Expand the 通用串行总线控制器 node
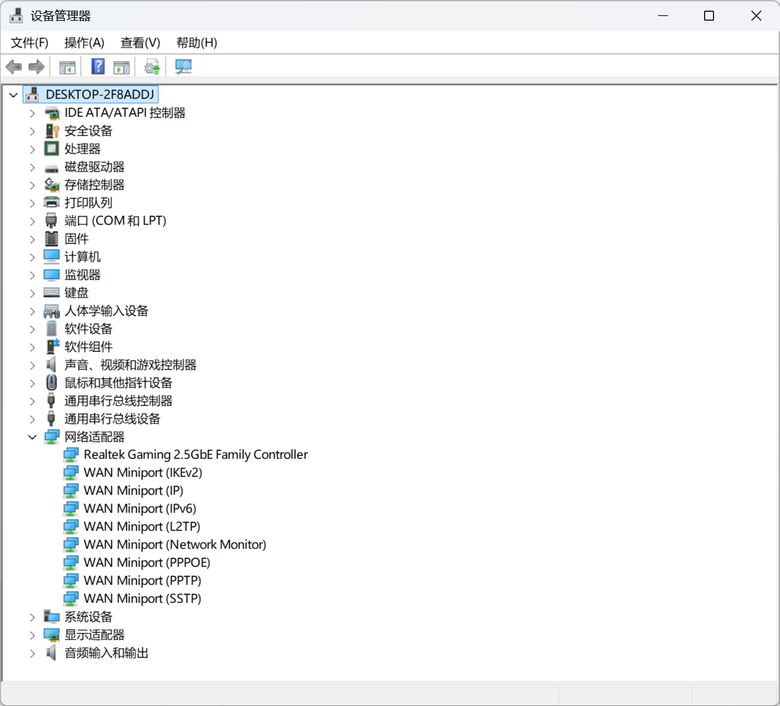Image resolution: width=780 pixels, height=706 pixels. coord(33,401)
